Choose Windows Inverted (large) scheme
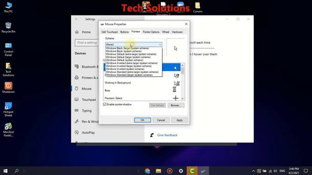Screen dimensions: 312x175 tap(134, 66)
